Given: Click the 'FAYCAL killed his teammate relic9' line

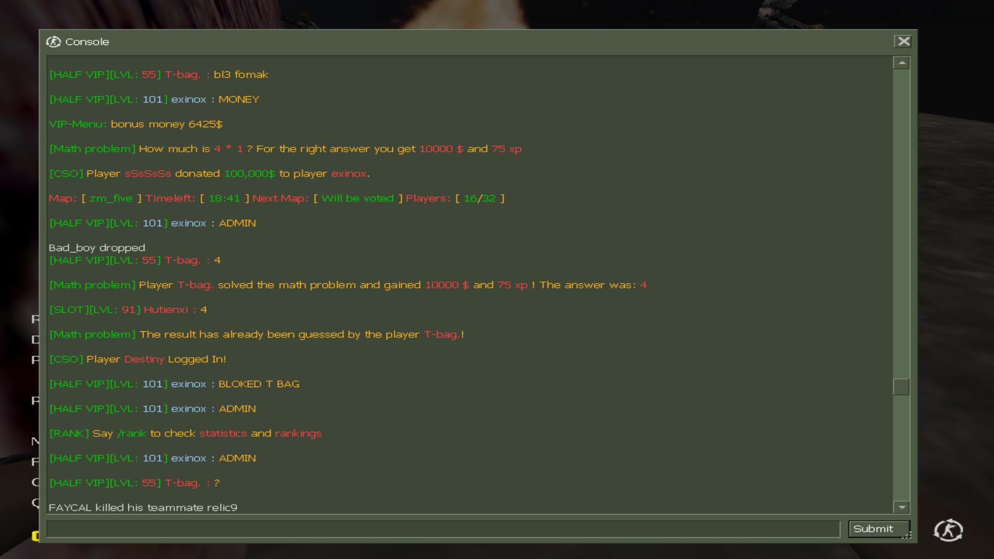Looking at the screenshot, I should tap(143, 507).
